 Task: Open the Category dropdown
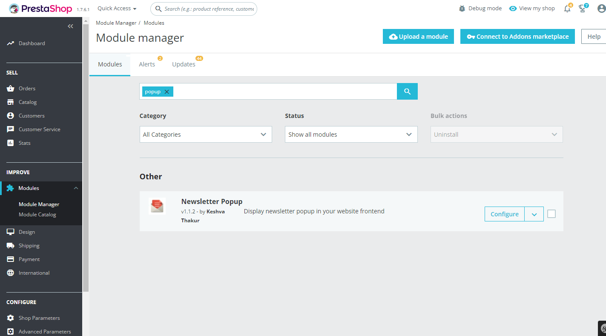(x=206, y=135)
